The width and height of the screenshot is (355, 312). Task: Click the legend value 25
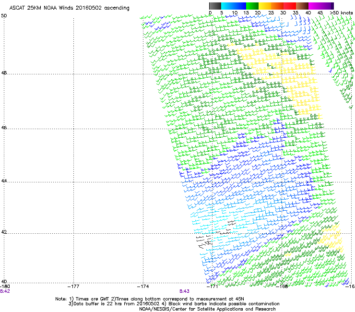click(271, 13)
